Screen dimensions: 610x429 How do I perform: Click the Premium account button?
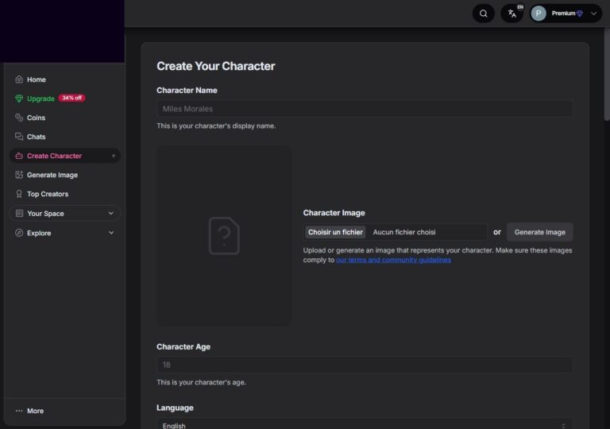[566, 14]
